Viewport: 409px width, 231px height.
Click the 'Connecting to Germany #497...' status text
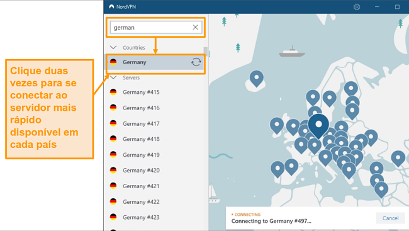[271, 221]
